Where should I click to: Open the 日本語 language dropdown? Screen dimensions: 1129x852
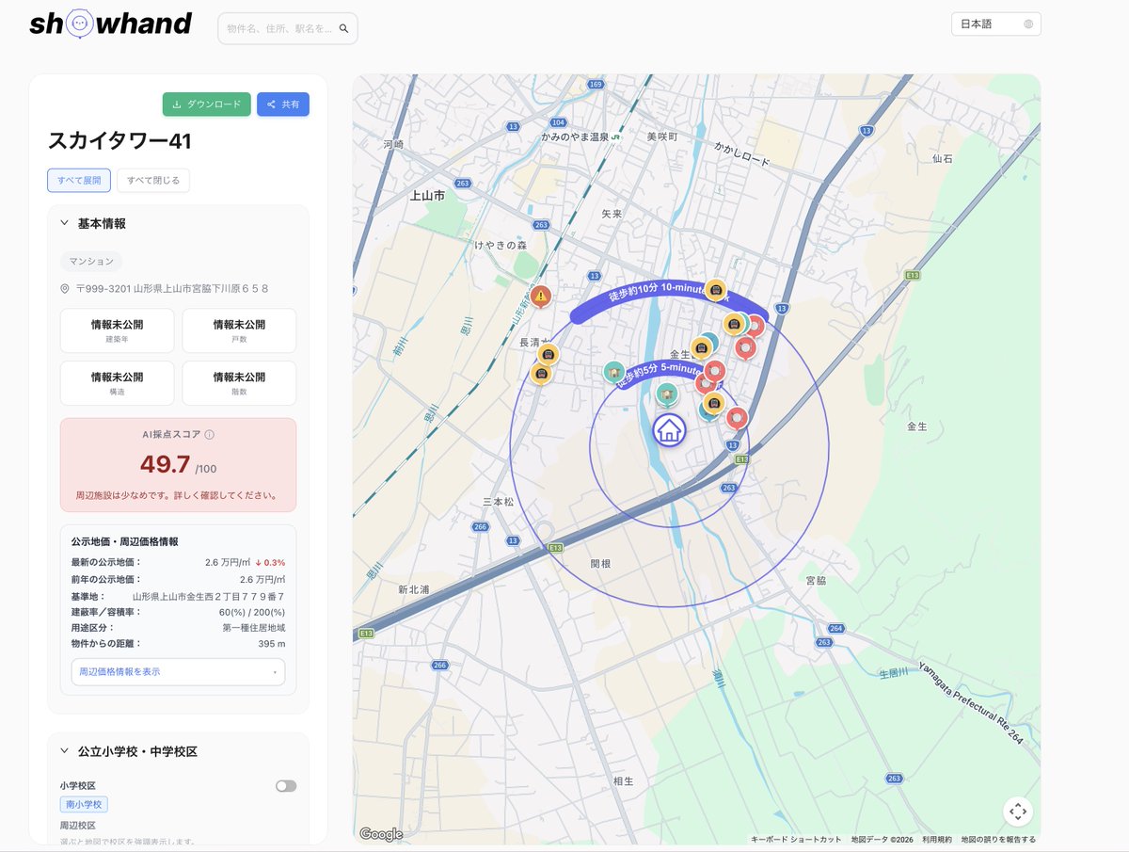996,24
